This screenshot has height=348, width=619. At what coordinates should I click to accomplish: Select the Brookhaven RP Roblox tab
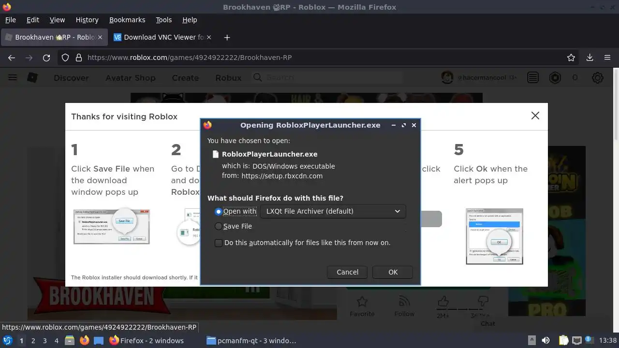pyautogui.click(x=53, y=37)
